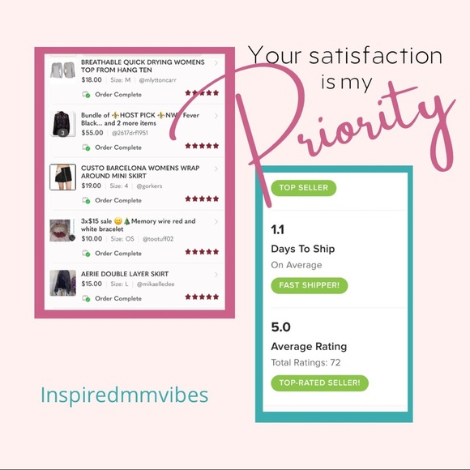Open buyer profile @mlyttoncarr
Screen dimensions: 470x470
click(x=158, y=80)
